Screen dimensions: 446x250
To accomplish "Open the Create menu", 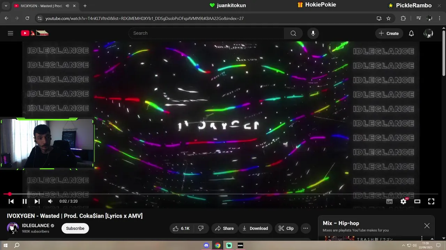I will click(x=389, y=33).
